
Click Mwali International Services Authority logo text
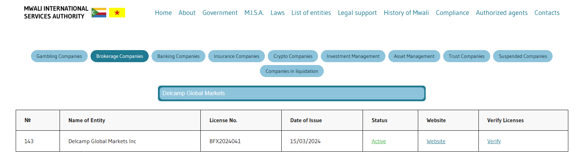click(x=56, y=12)
